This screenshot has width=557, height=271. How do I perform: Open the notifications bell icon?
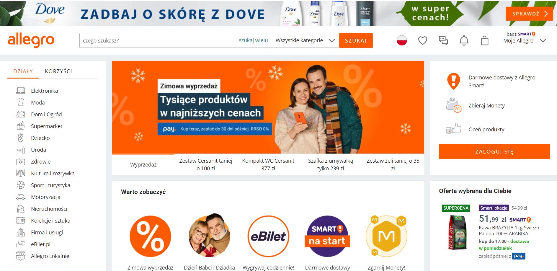pyautogui.click(x=464, y=40)
